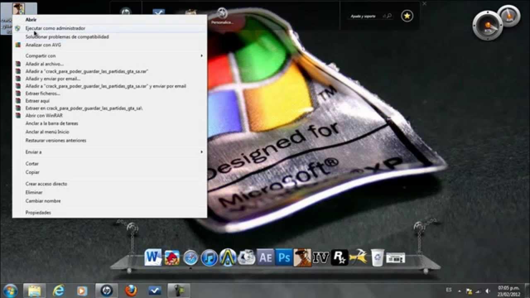Select Ejecutar como administrador

click(110, 28)
